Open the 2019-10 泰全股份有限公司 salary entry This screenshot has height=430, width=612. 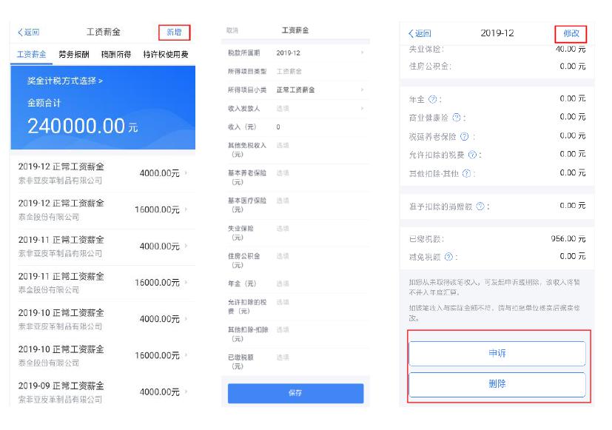tap(103, 355)
